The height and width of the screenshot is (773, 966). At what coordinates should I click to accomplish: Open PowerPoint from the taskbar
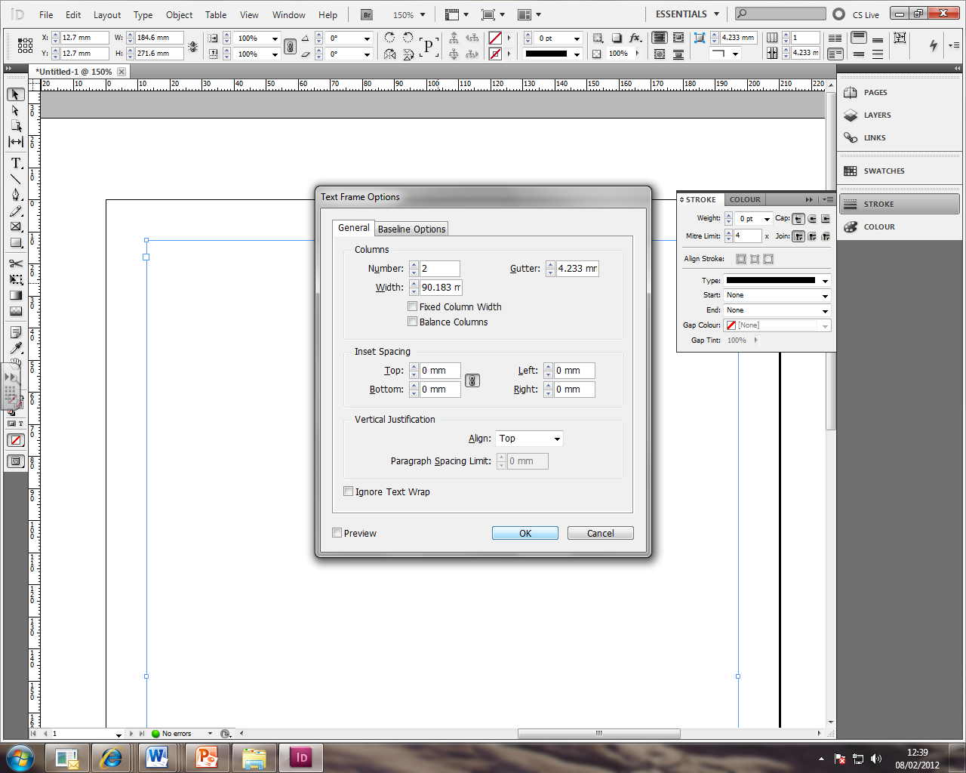pos(205,757)
